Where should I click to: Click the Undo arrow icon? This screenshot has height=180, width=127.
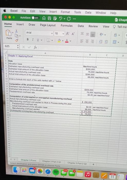[61, 19]
